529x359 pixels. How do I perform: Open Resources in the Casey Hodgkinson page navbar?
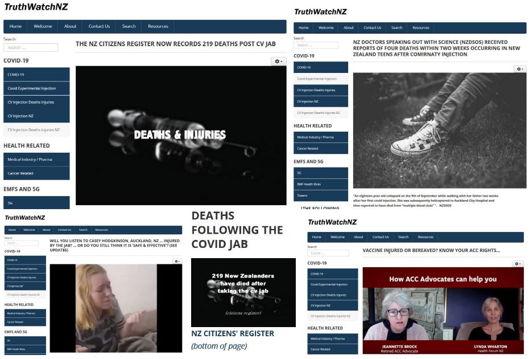coord(102,230)
